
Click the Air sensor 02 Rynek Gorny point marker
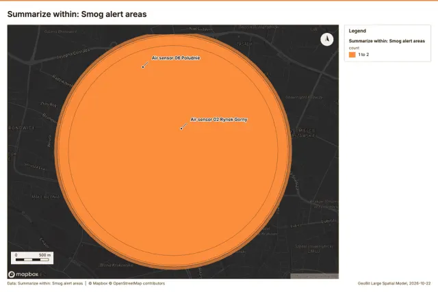(181, 129)
